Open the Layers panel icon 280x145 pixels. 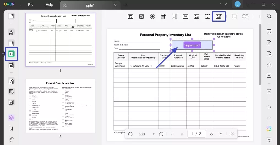coord(11,118)
